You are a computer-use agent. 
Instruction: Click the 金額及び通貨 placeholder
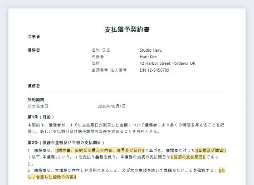coord(210,151)
